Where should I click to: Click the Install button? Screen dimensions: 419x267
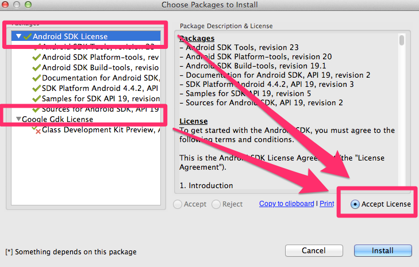coord(383,251)
